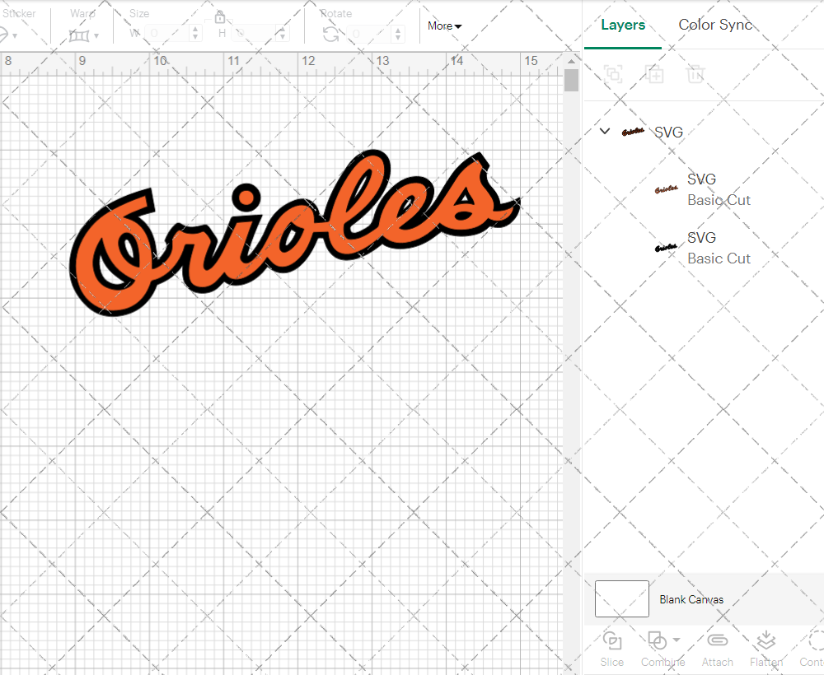Click the width stepper arrows
Image resolution: width=824 pixels, height=675 pixels.
click(x=195, y=34)
